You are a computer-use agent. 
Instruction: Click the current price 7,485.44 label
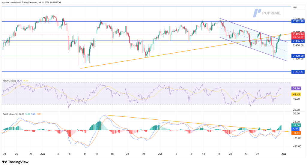(298, 34)
